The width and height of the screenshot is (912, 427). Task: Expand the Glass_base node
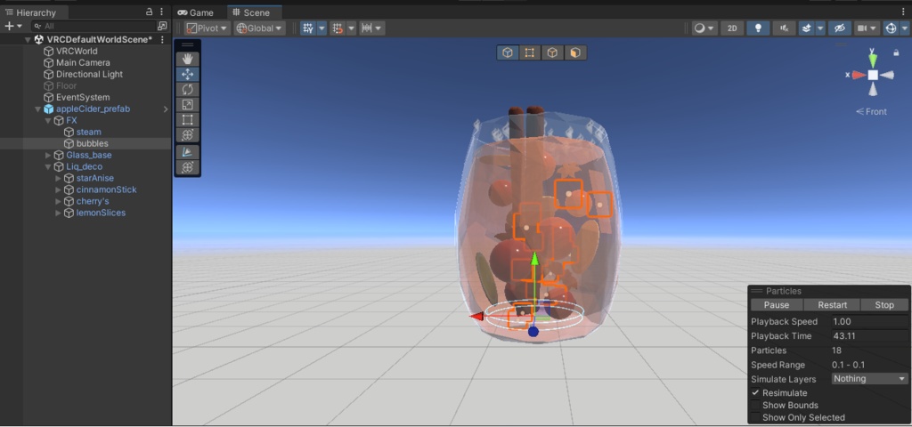point(48,155)
